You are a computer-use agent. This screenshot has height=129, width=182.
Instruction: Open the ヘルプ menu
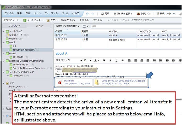[75, 13]
